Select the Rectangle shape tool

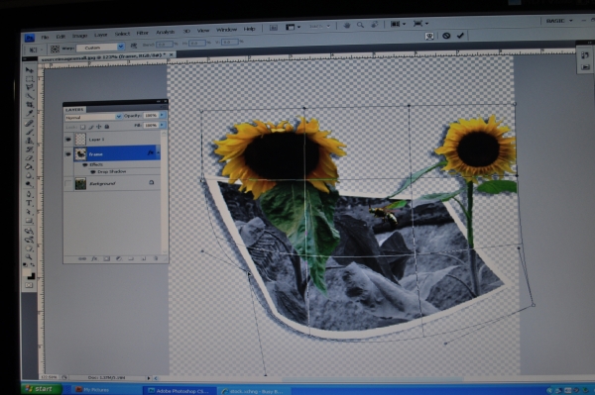[29, 221]
